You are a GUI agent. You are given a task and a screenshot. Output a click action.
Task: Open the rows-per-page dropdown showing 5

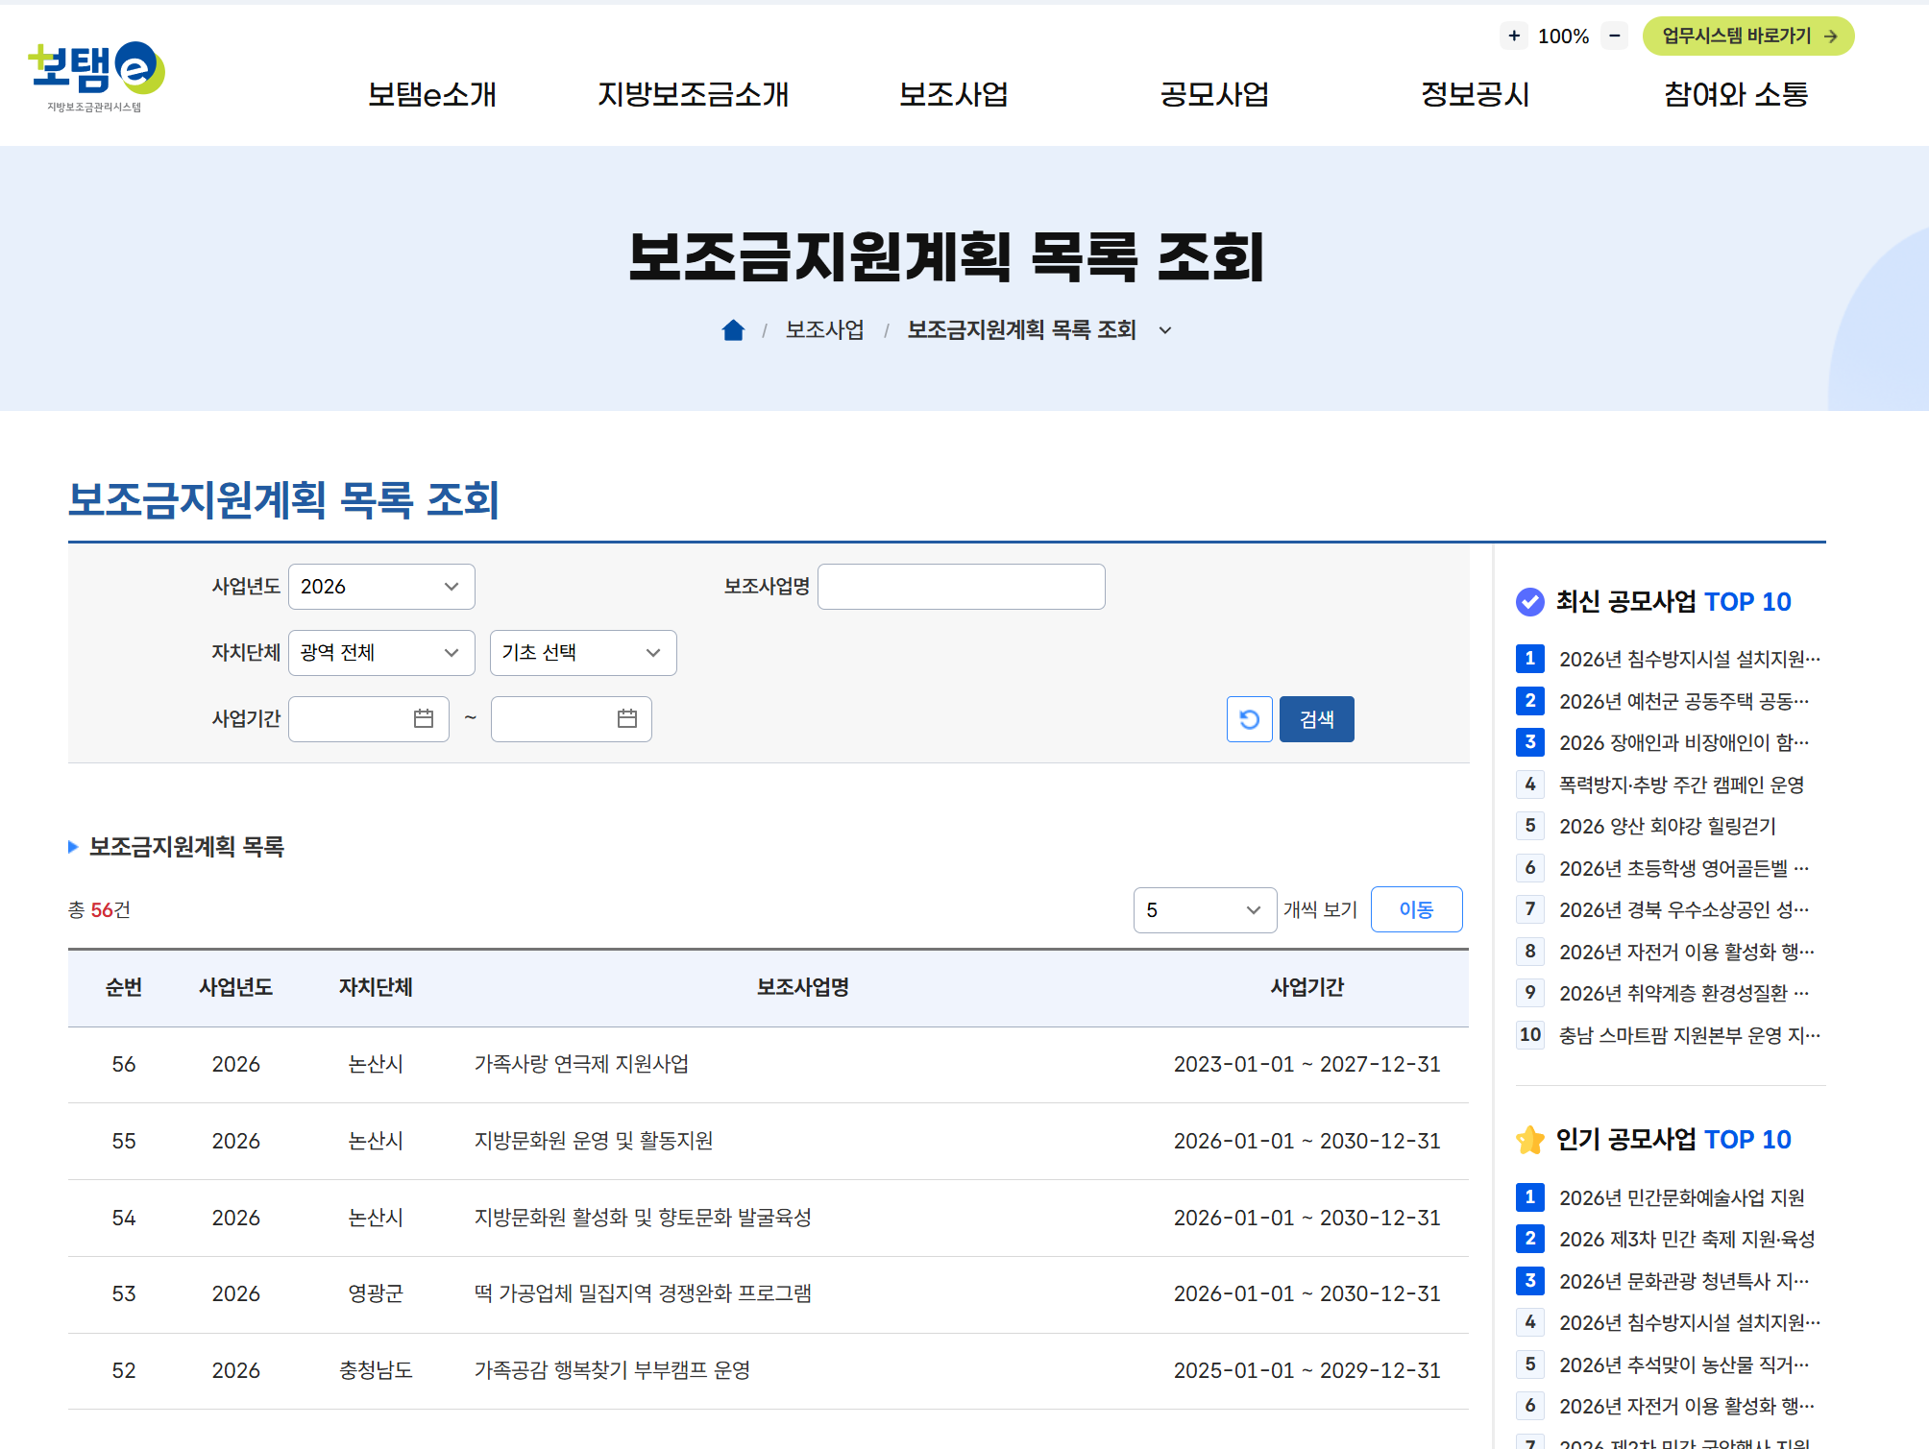pyautogui.click(x=1205, y=910)
